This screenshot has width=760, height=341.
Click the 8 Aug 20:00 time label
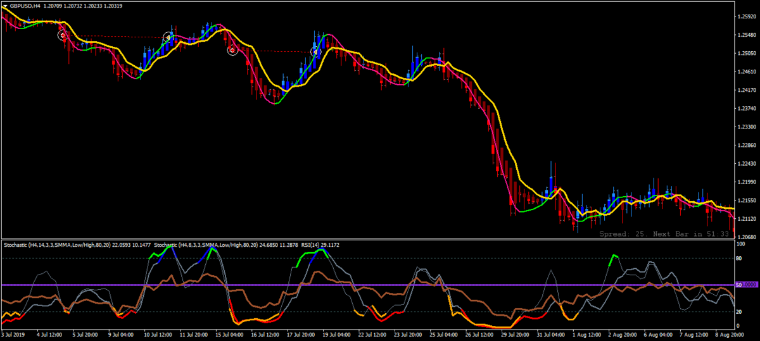728,334
